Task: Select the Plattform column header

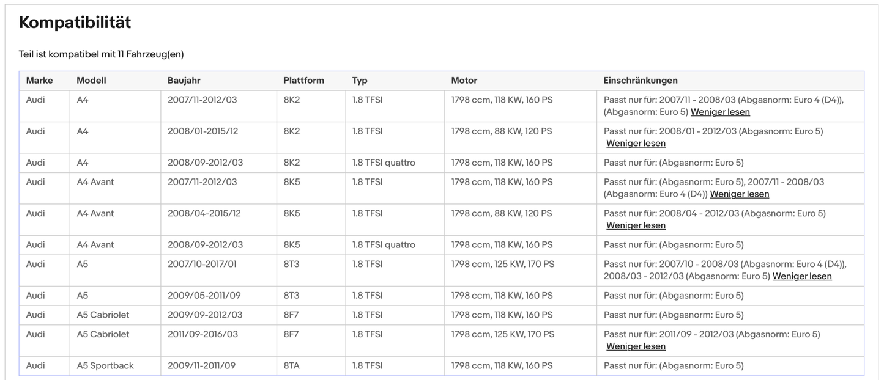Action: click(303, 81)
